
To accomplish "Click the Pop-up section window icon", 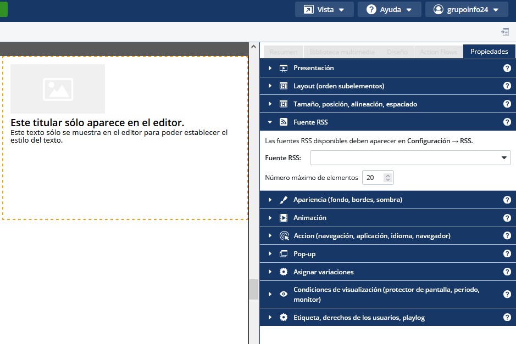I will point(284,254).
